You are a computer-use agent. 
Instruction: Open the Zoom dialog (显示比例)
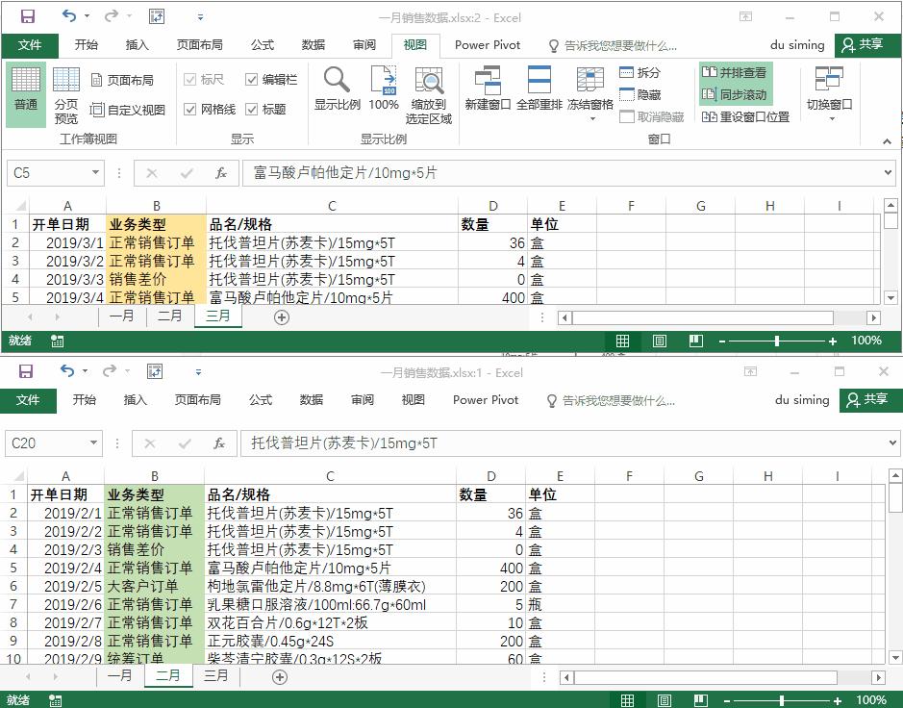point(337,91)
